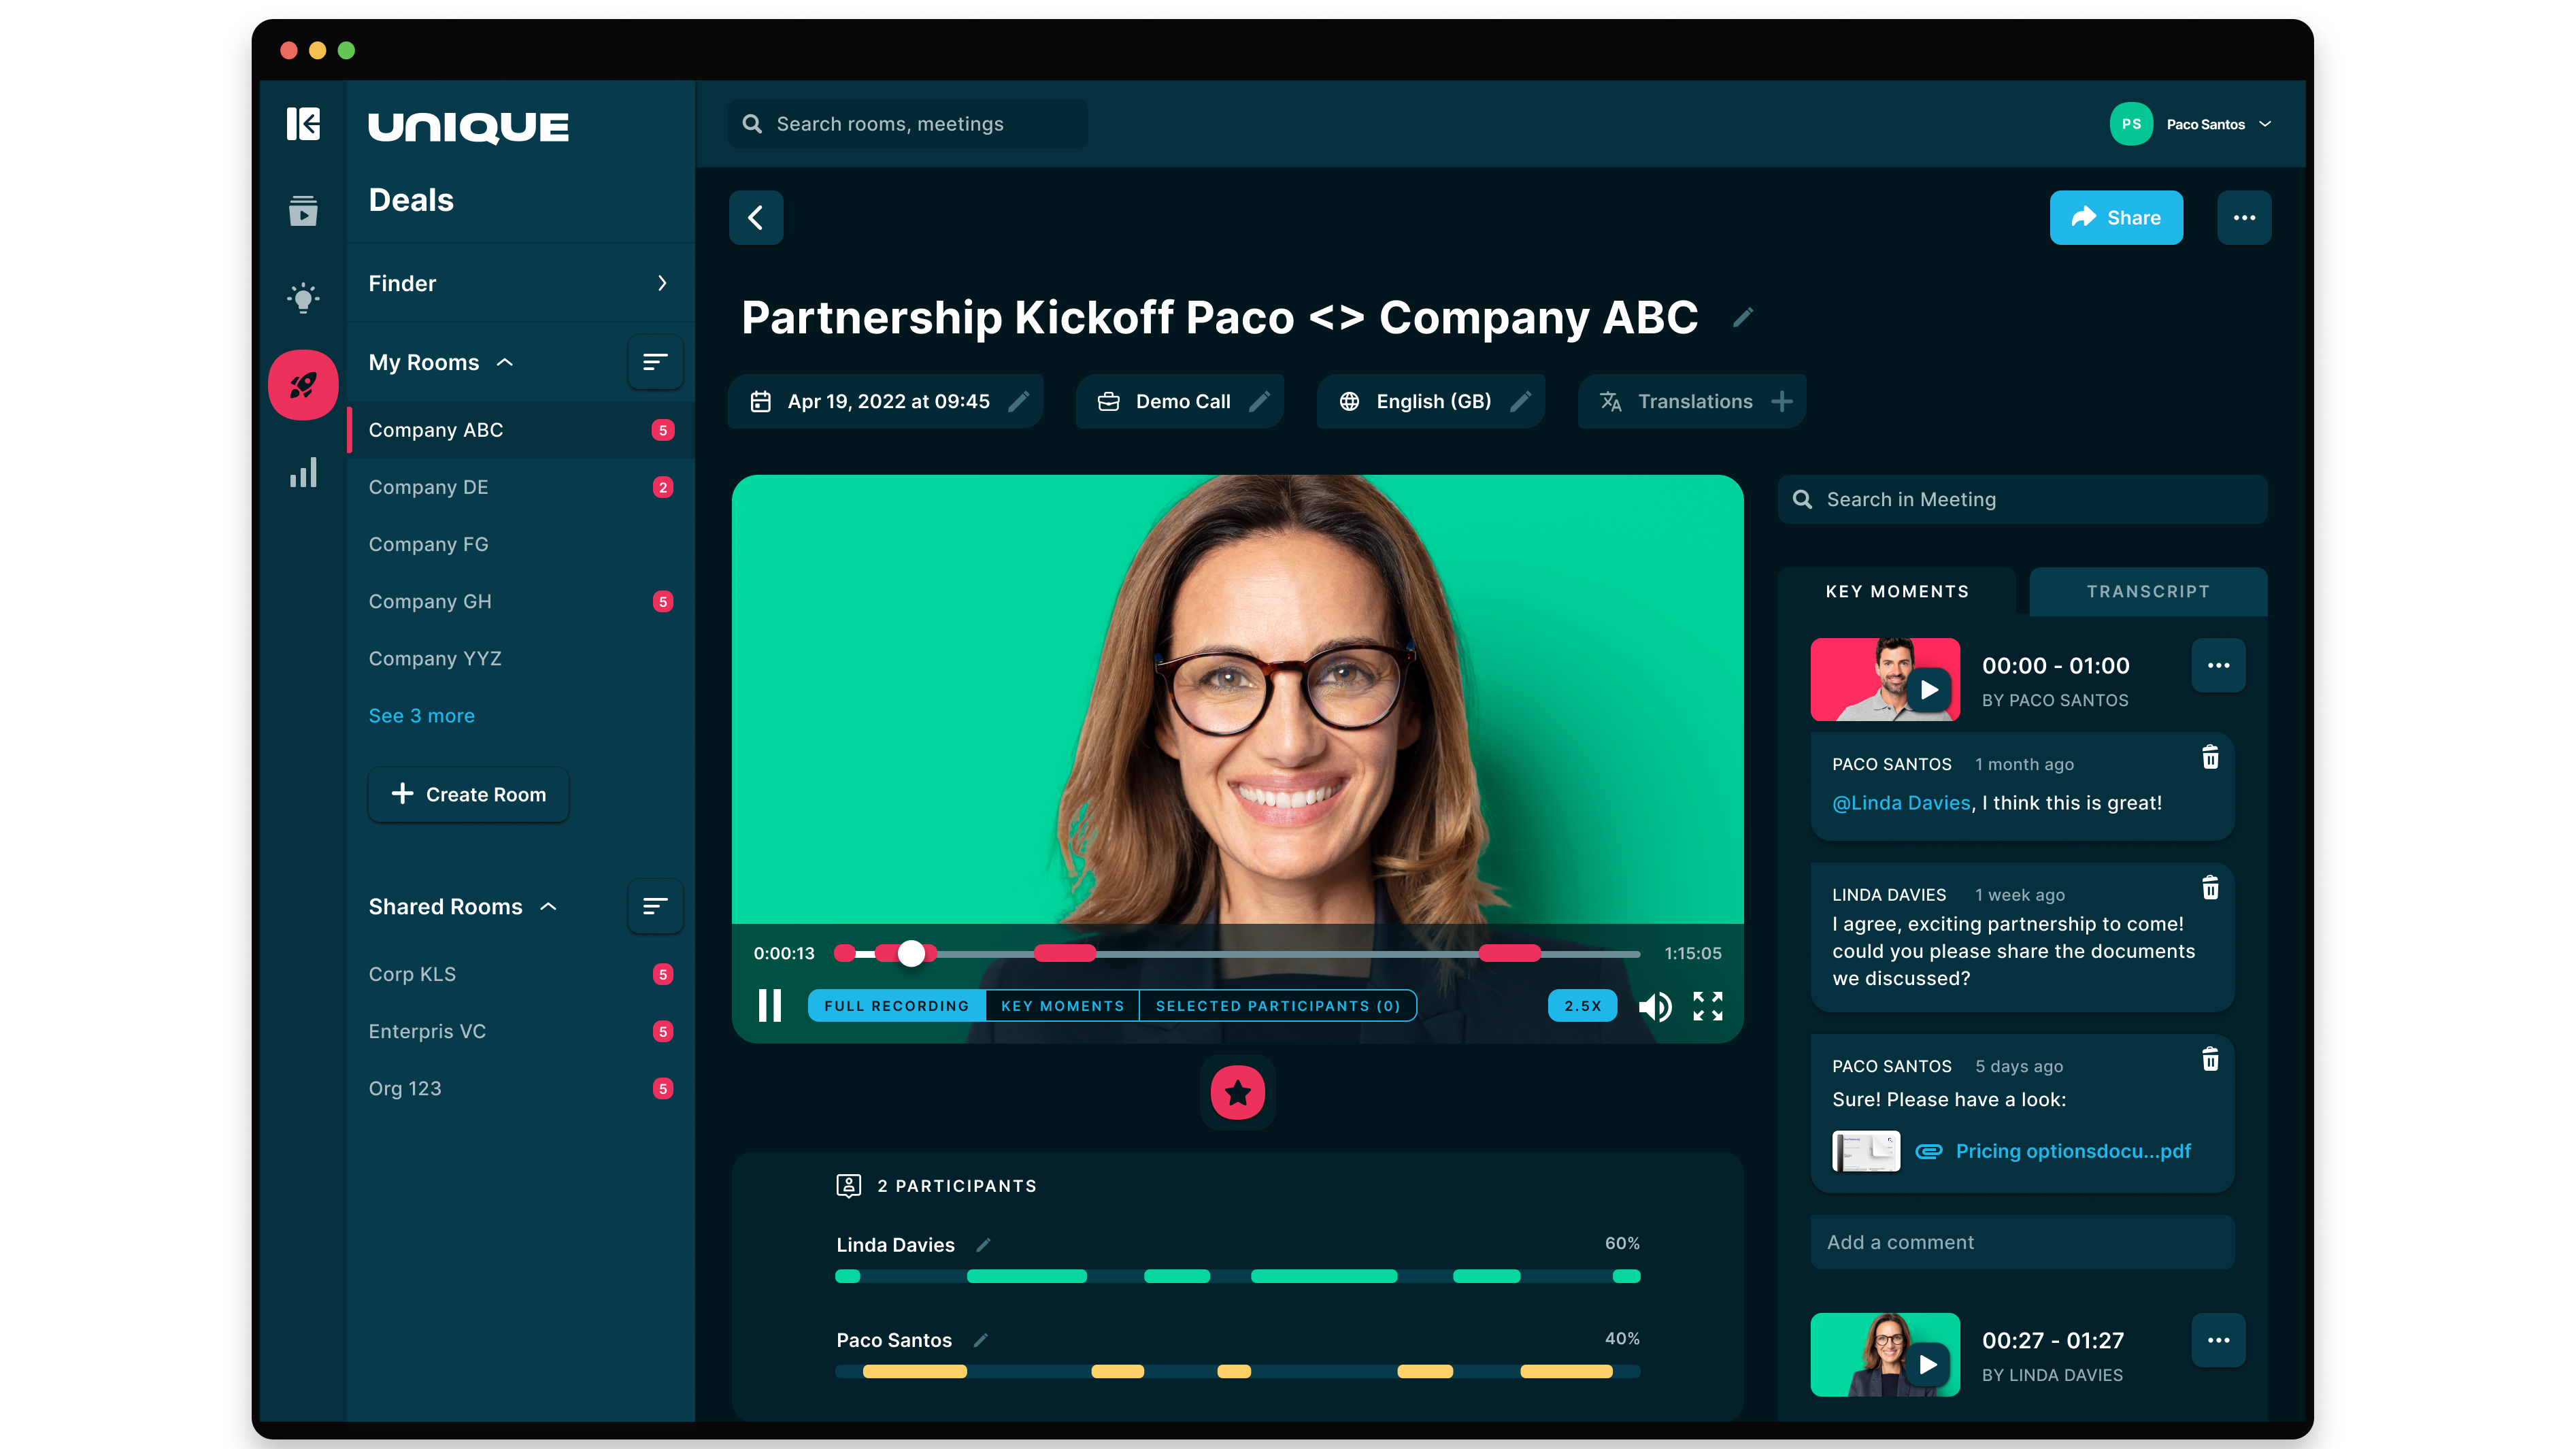Click the rocket Deals icon in sidebar

pyautogui.click(x=303, y=385)
